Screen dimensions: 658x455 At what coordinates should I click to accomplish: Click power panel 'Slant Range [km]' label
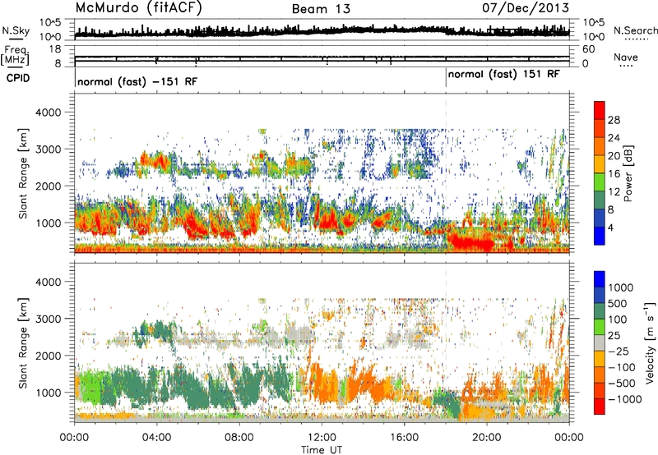[24, 173]
